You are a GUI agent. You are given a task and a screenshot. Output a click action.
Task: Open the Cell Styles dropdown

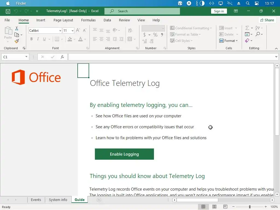181,40
